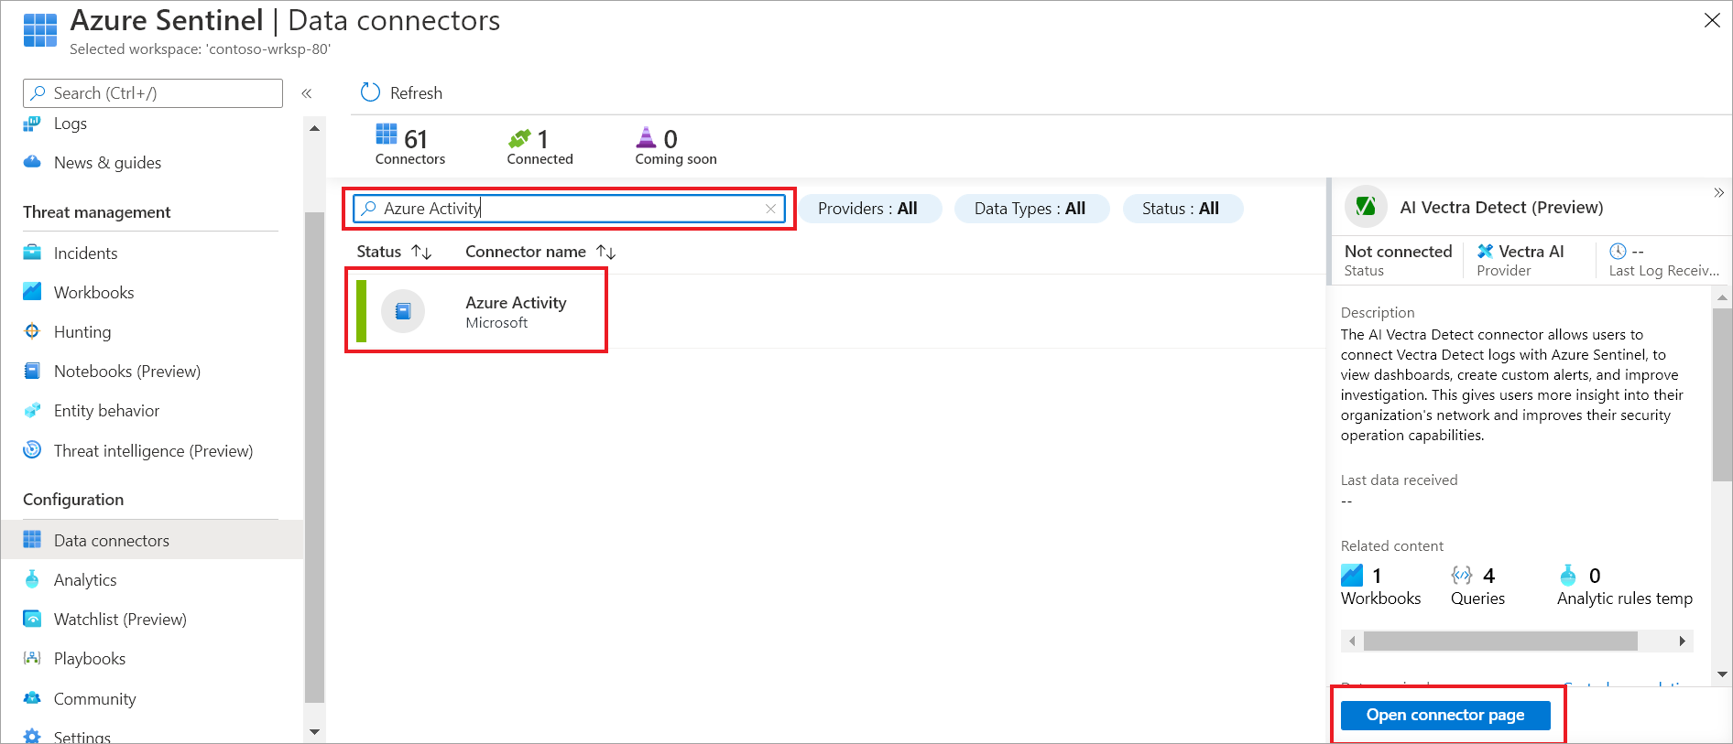1733x744 pixels.
Task: Click the sidebar Search (Ctrl+/) field
Action: 153,93
